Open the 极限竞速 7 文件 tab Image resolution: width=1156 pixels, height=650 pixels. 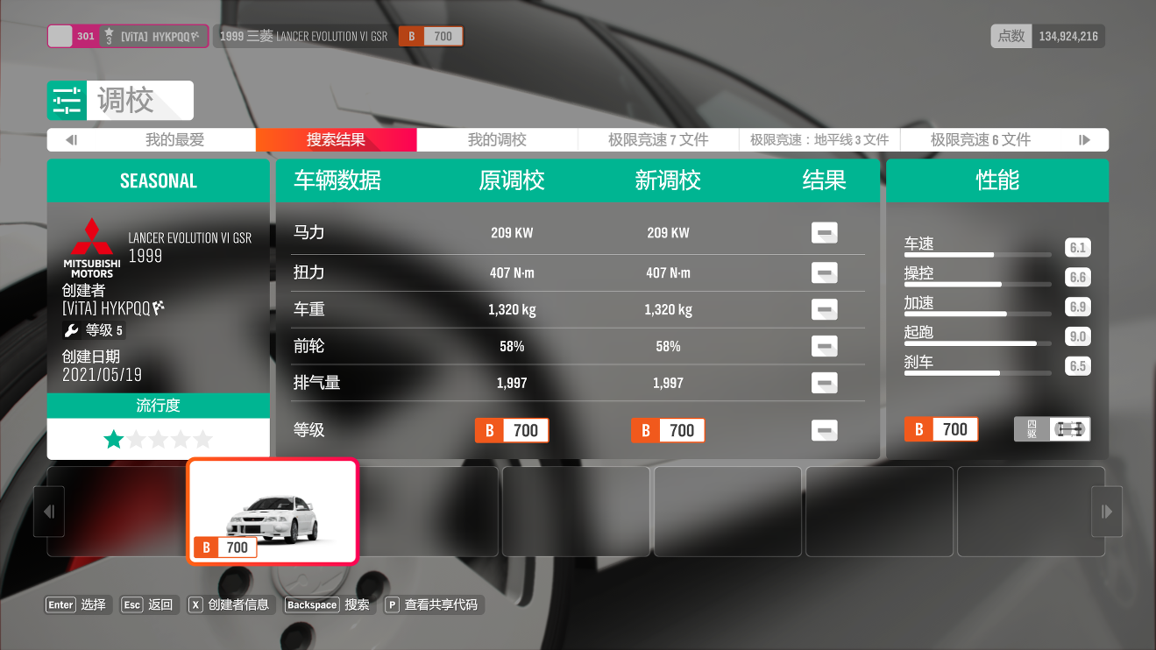coord(658,140)
